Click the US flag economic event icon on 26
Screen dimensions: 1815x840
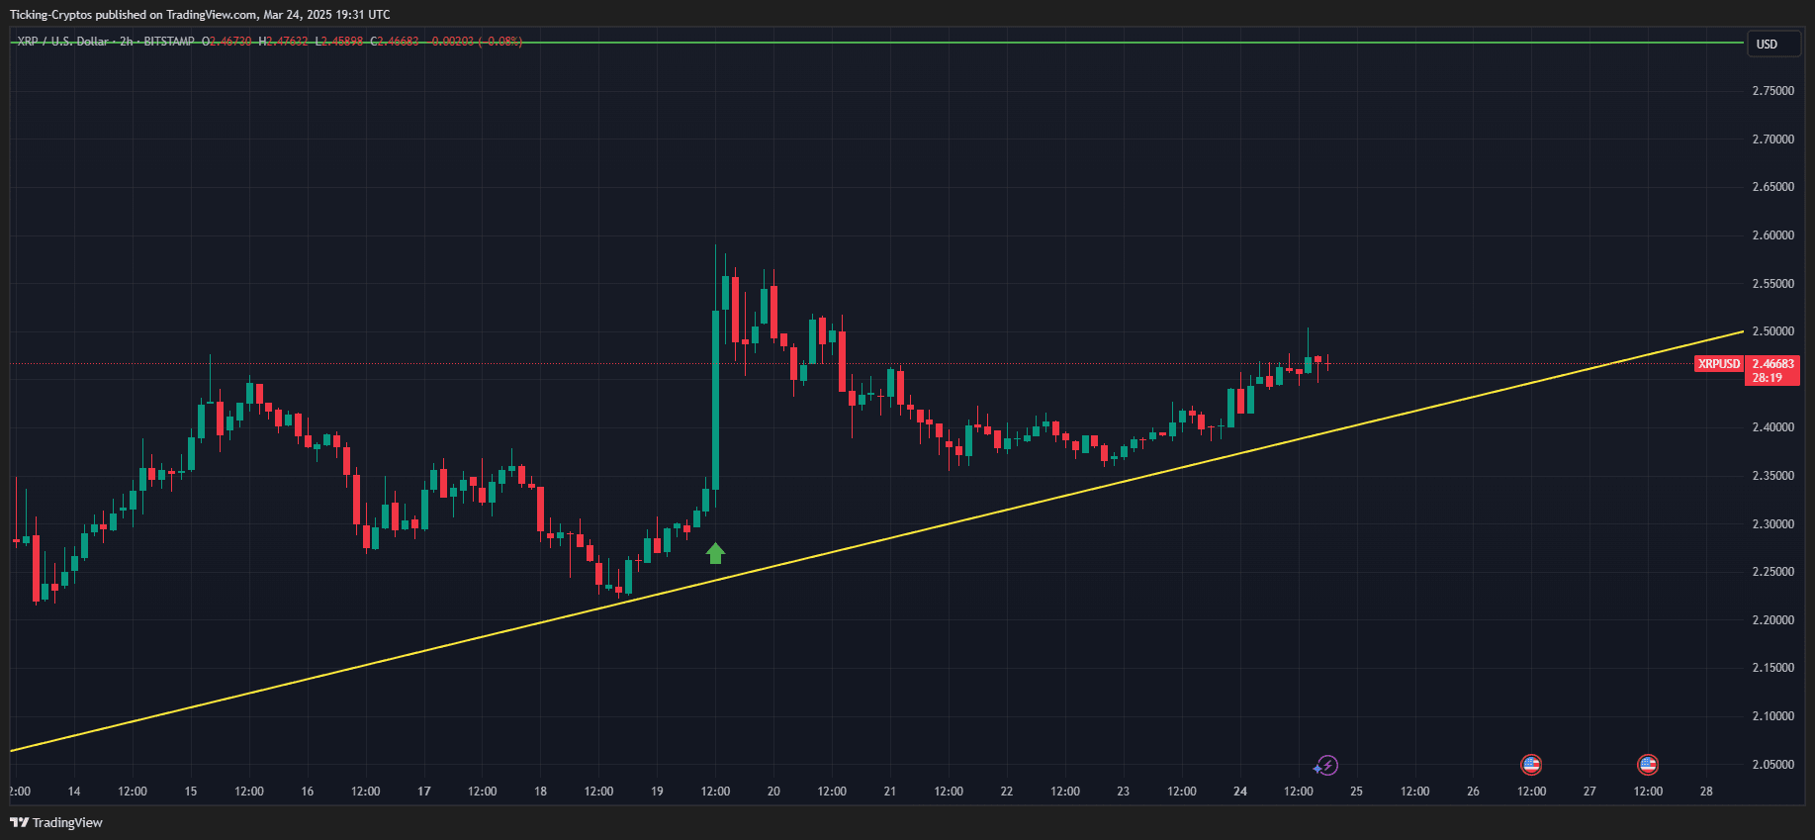tap(1531, 765)
